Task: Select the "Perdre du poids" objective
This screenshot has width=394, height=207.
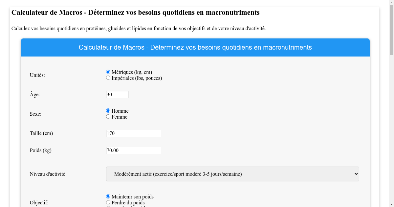Action: point(108,202)
